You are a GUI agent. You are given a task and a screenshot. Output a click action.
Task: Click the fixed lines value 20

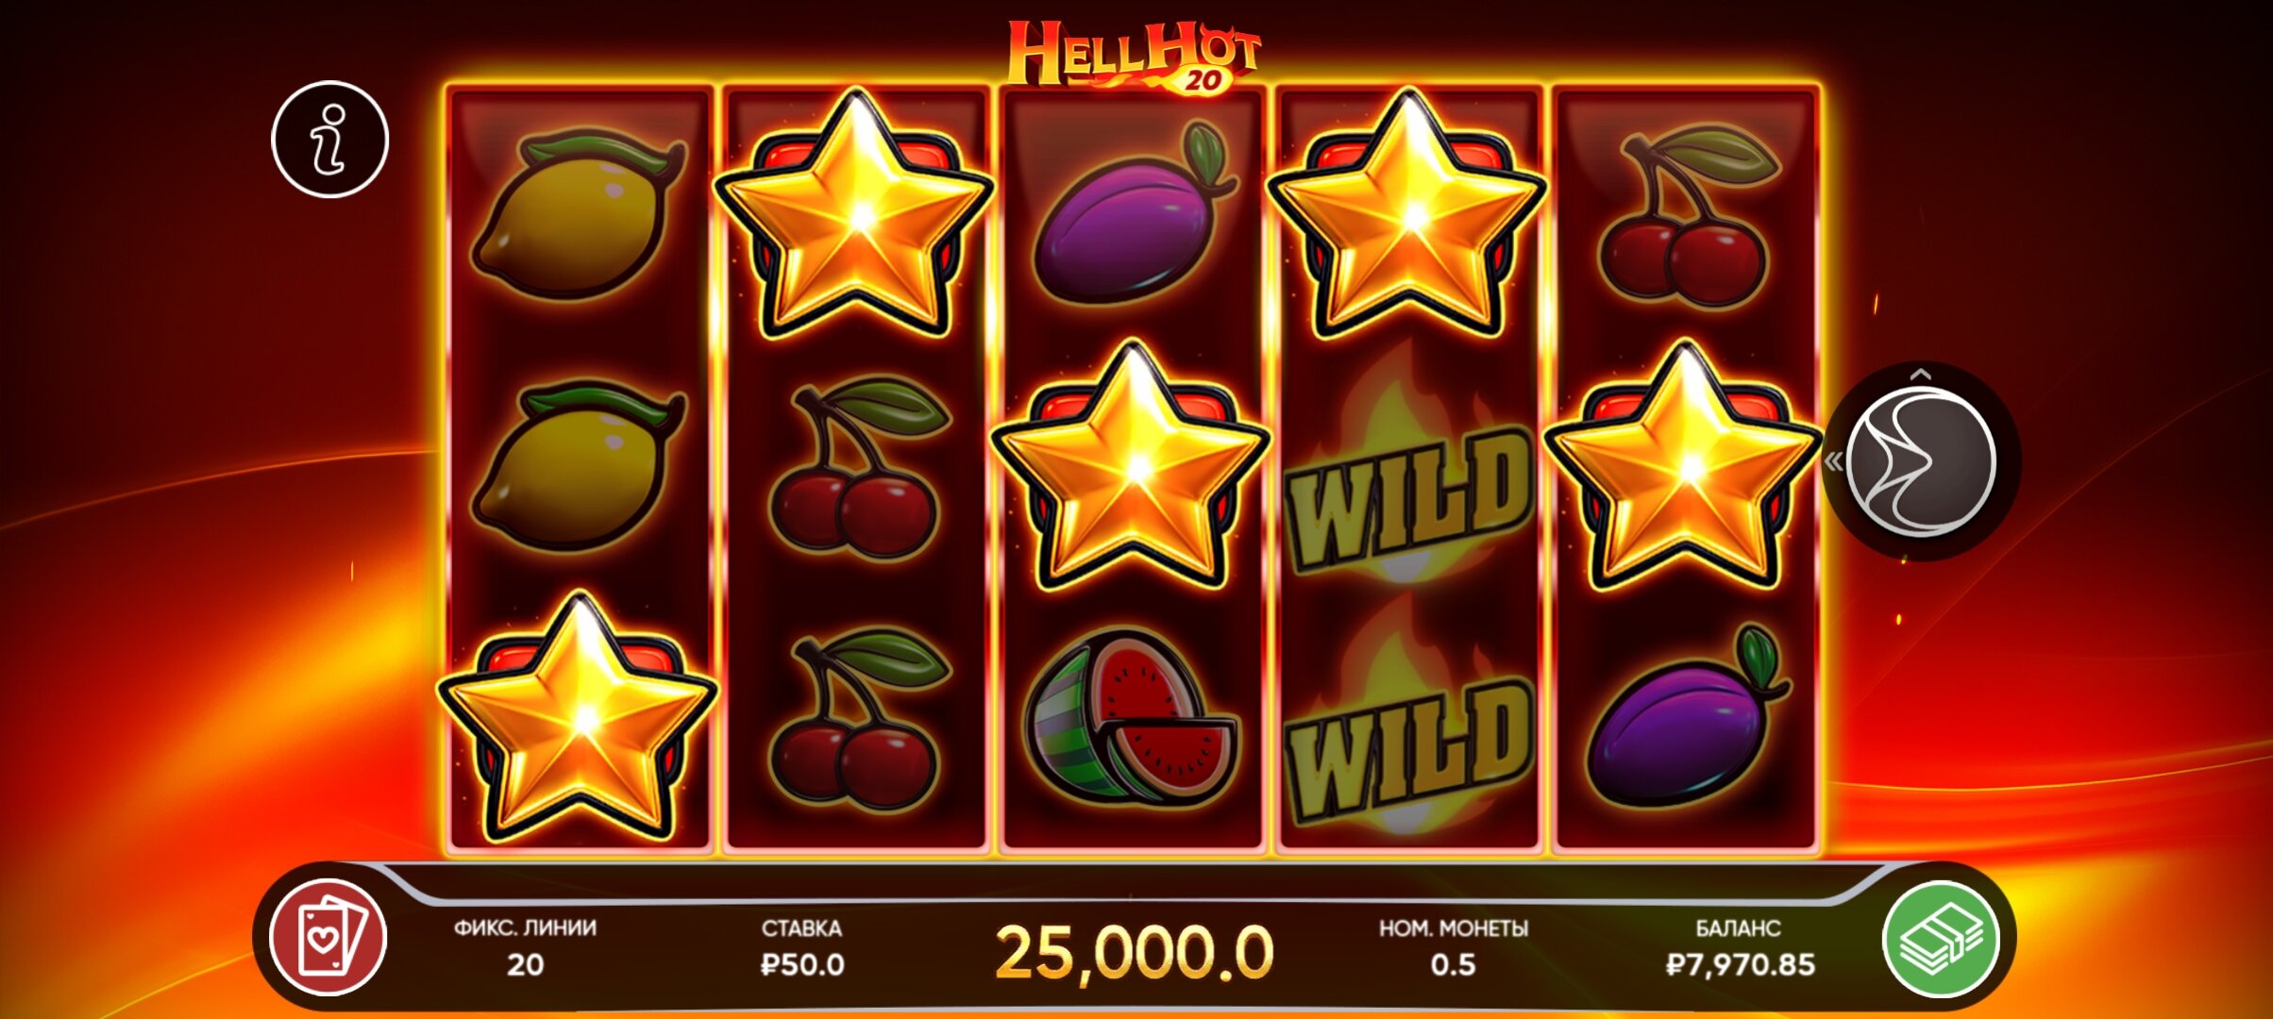click(525, 964)
